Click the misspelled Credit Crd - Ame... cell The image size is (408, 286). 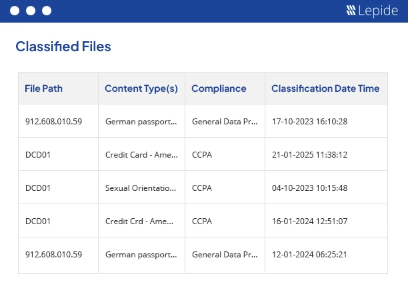[x=141, y=221]
